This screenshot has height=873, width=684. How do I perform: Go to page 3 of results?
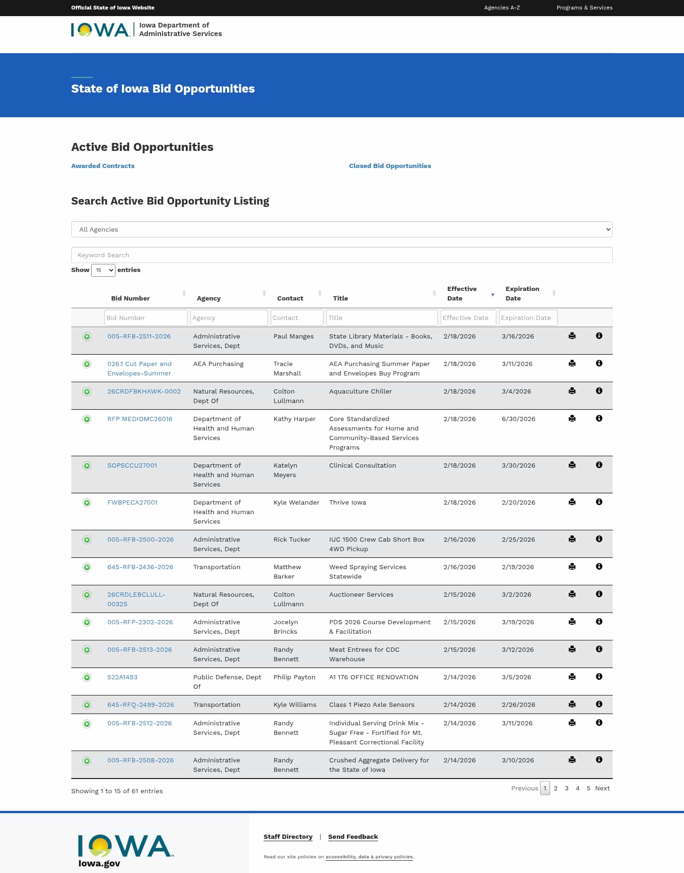point(566,788)
